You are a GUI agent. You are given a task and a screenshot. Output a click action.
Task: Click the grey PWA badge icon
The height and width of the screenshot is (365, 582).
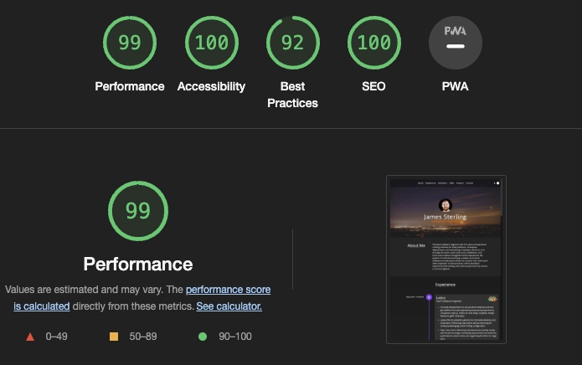[455, 43]
